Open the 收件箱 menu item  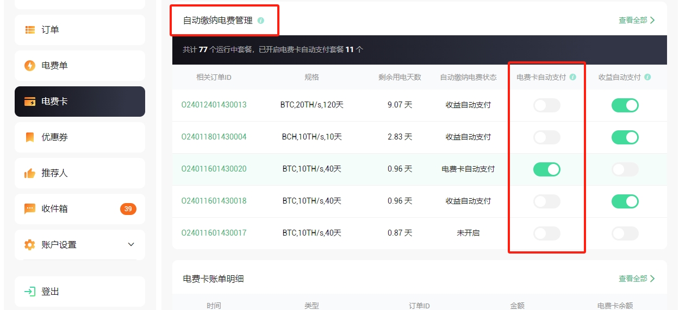pos(80,209)
